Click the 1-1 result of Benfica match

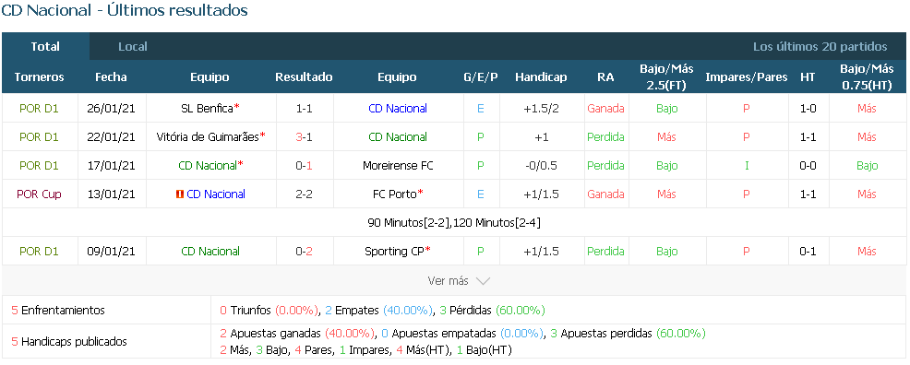[x=305, y=109]
